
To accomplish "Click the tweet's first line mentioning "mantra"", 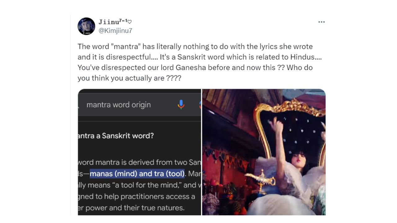I will (195, 46).
